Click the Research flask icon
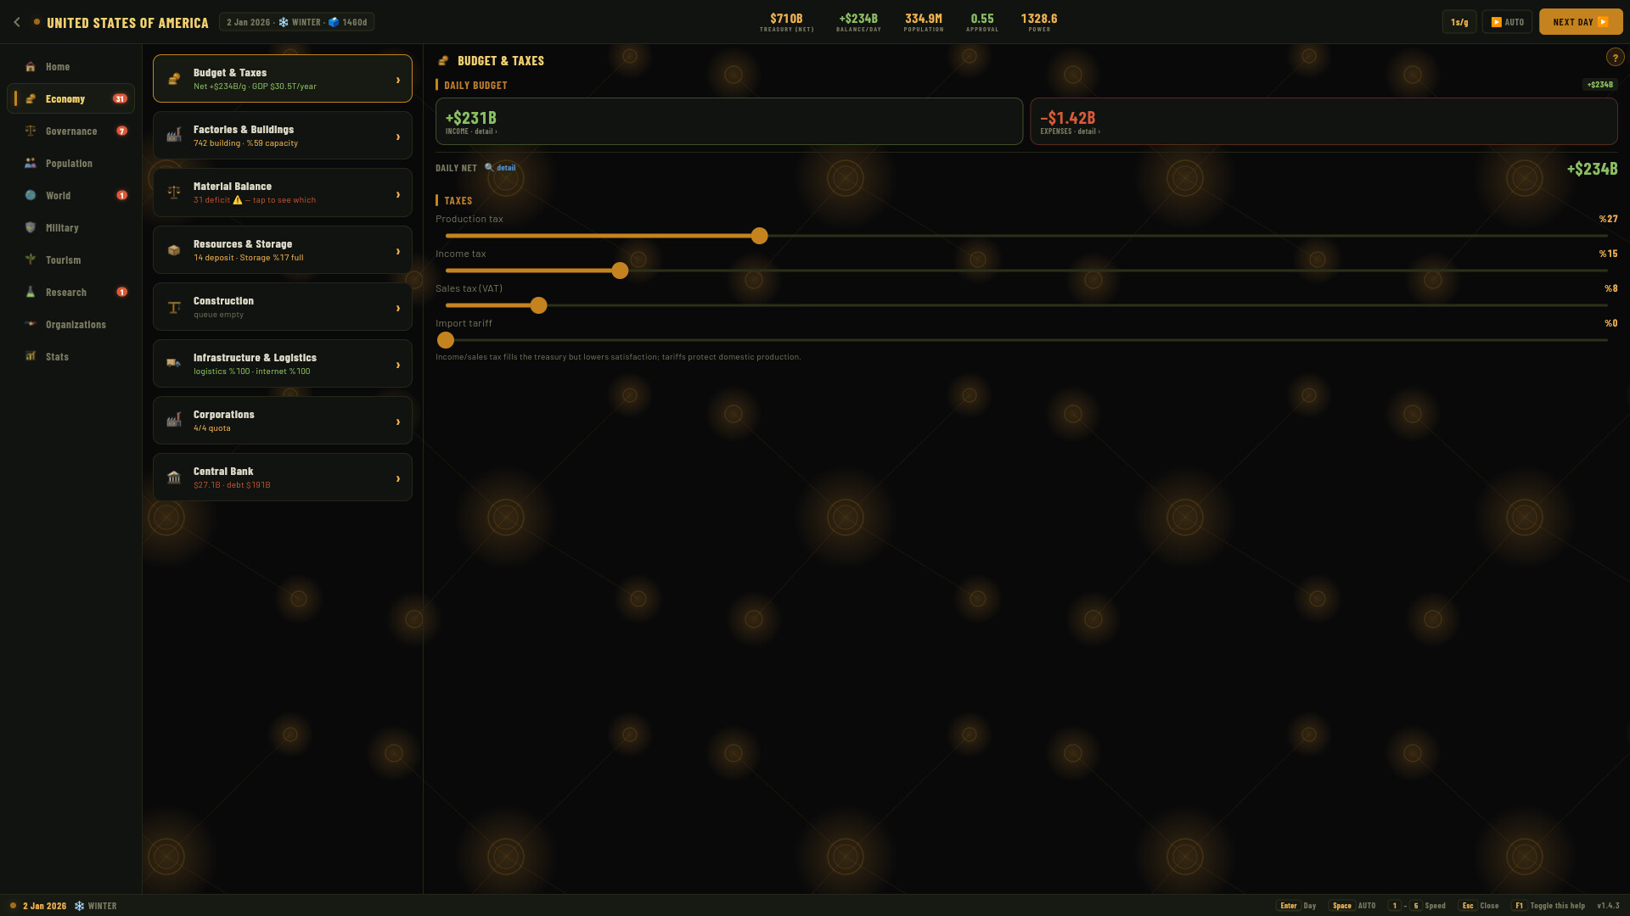 click(31, 293)
